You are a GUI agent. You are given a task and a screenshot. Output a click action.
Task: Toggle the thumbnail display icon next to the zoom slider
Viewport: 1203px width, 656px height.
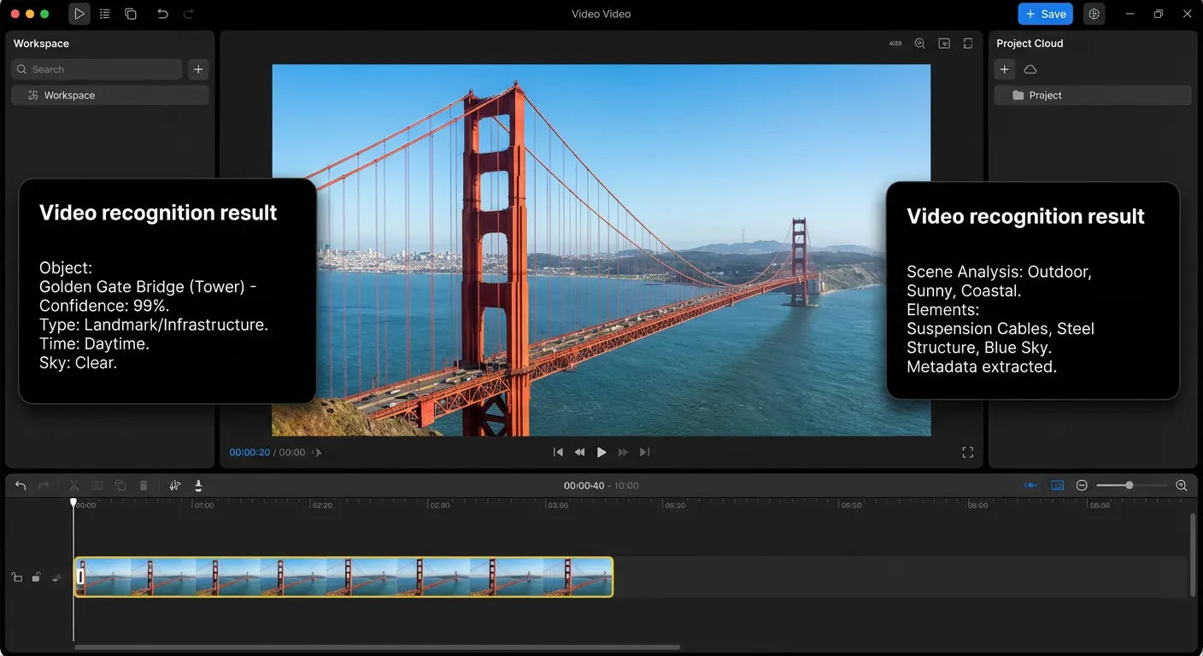pyautogui.click(x=1057, y=485)
